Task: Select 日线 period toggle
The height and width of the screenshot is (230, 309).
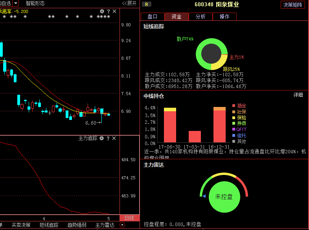Action: [x=129, y=218]
